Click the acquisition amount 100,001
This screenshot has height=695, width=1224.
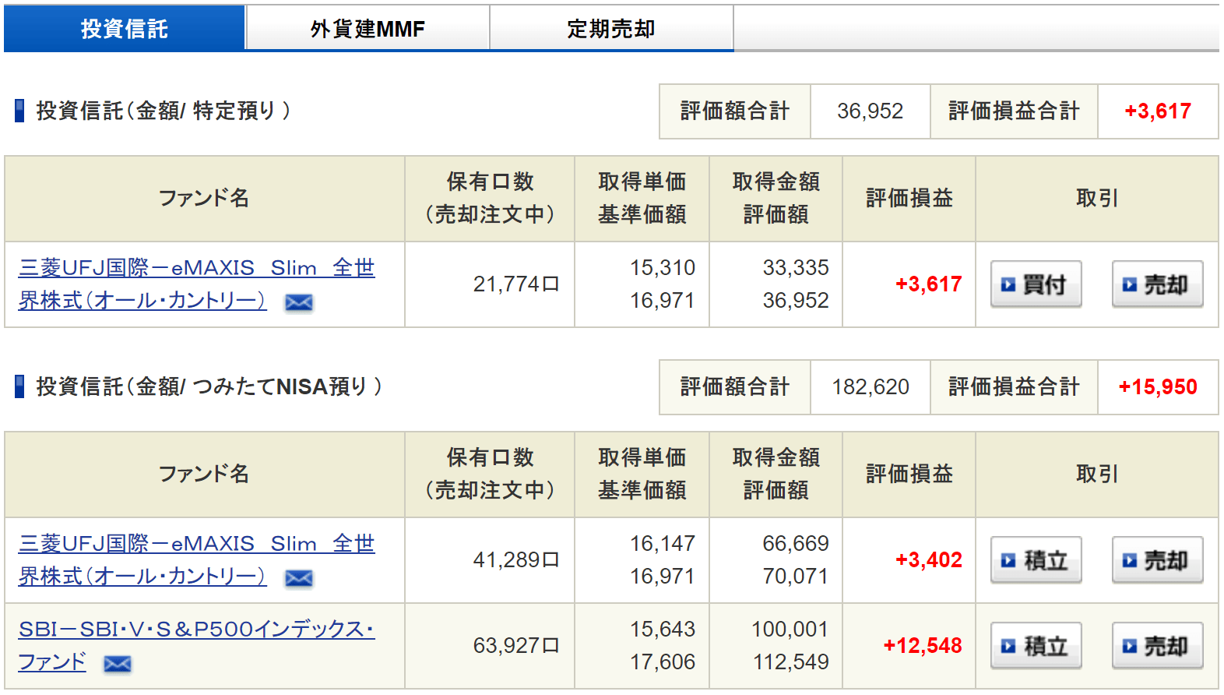pyautogui.click(x=790, y=630)
